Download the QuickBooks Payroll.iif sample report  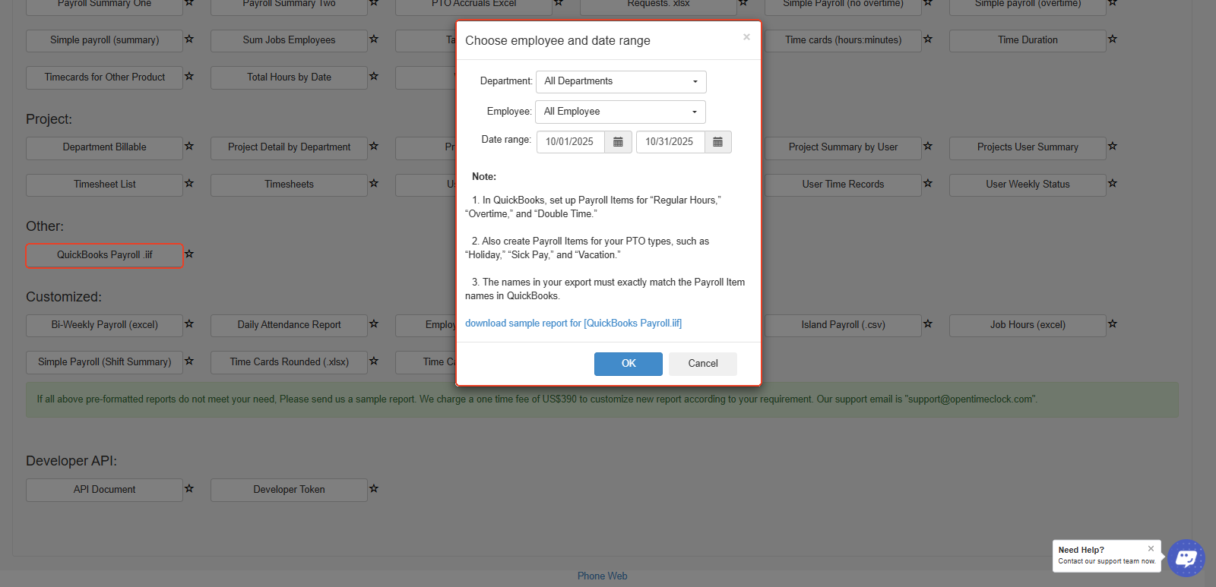[573, 323]
